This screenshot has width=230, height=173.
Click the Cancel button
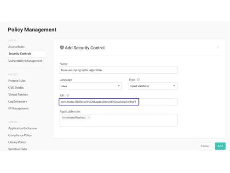click(205, 146)
